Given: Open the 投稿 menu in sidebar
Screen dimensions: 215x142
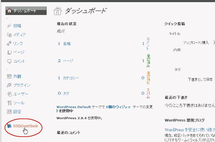Looking at the screenshot, I should [x=17, y=26].
